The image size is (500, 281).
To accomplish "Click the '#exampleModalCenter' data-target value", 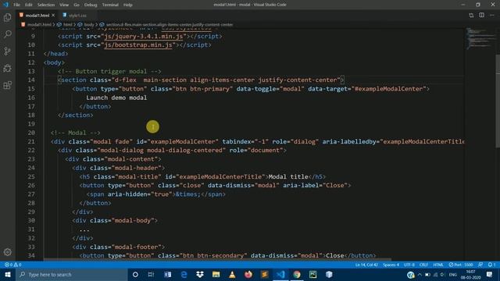I will click(x=389, y=89).
